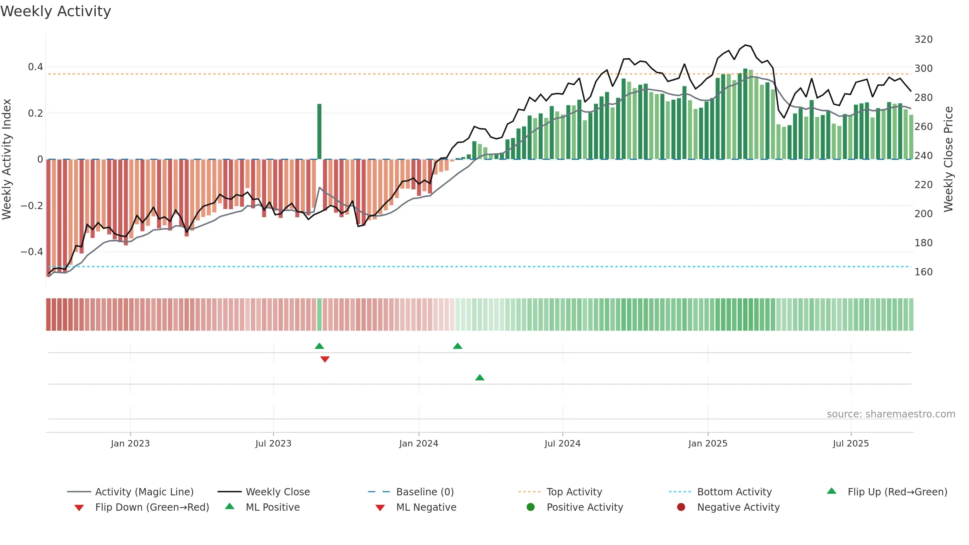Toggle the Baseline (0) legend entry
The height and width of the screenshot is (545, 969).
pos(411,492)
